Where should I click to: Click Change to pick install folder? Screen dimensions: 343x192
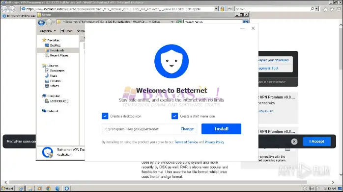click(x=187, y=129)
